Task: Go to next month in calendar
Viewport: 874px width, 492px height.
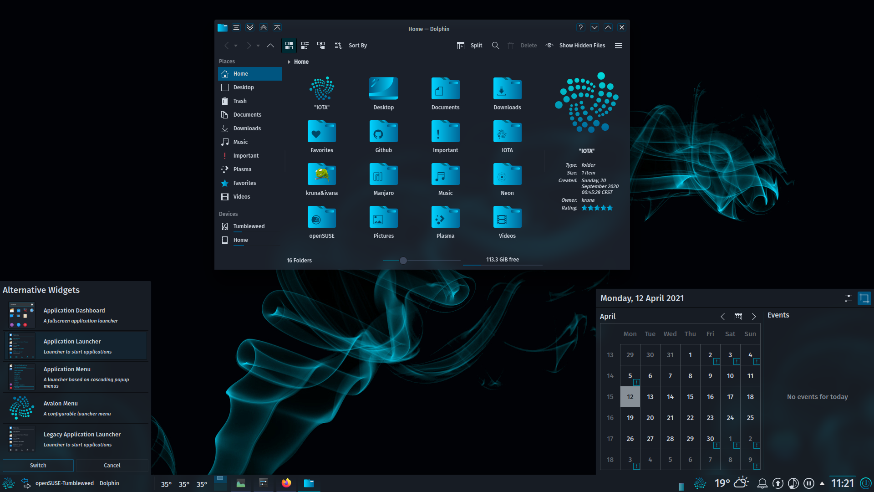Action: (x=754, y=317)
